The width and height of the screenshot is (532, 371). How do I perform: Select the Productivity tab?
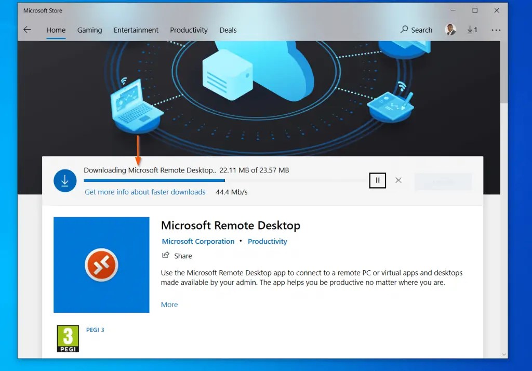pyautogui.click(x=189, y=30)
